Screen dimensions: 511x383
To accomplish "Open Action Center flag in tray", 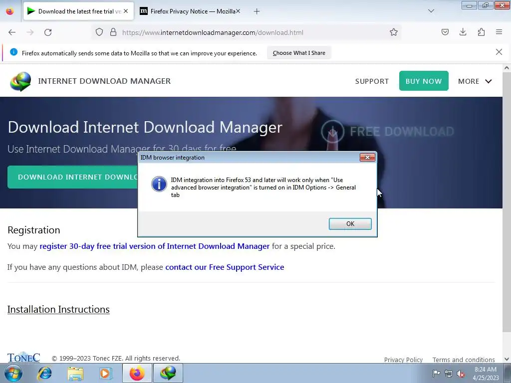I will tap(436, 373).
